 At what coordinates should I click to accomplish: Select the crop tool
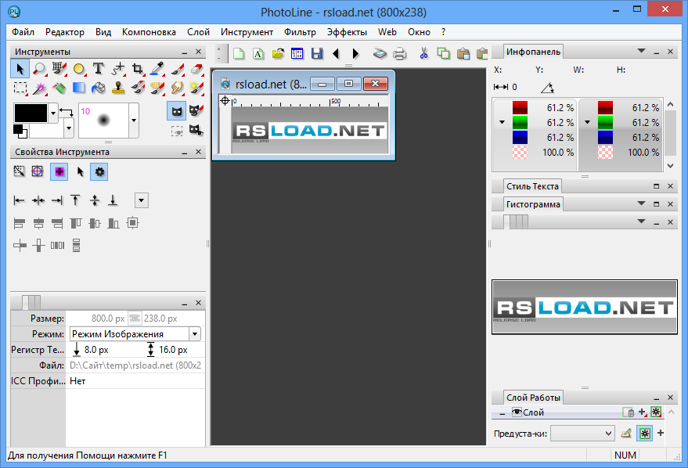tap(138, 69)
